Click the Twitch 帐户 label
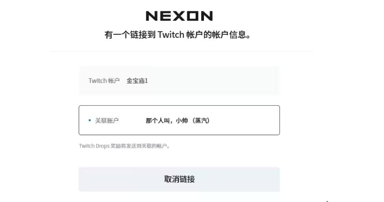Screen dimensions: 384x202 [104, 81]
